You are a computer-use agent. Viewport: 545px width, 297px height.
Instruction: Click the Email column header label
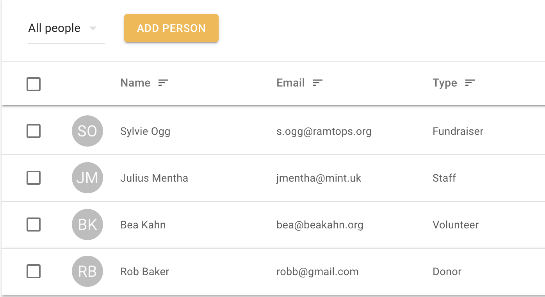coord(290,83)
